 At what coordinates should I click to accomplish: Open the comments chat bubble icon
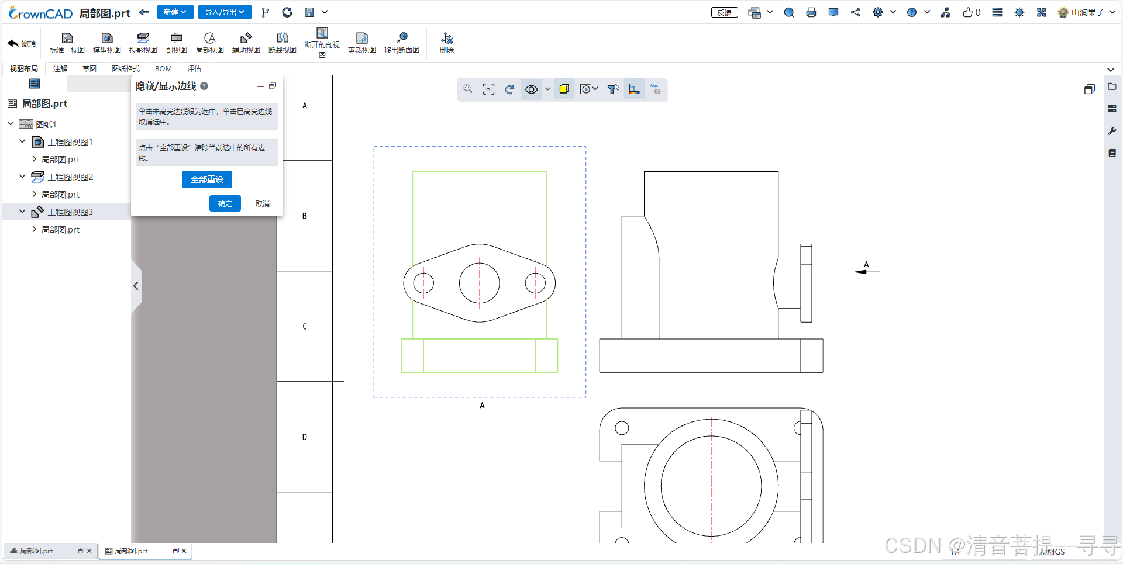[833, 12]
